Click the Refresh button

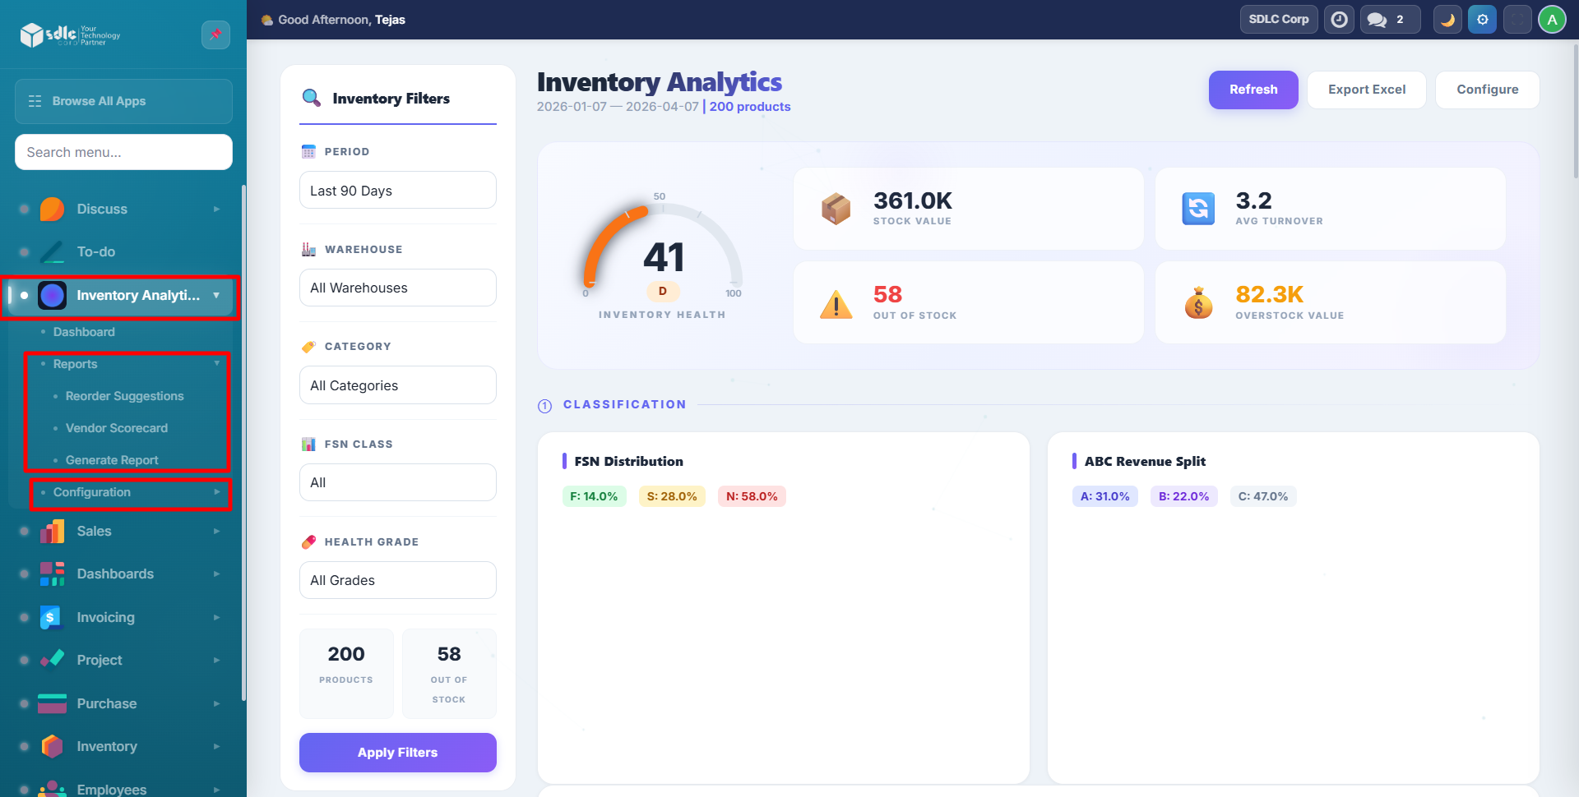pos(1253,90)
